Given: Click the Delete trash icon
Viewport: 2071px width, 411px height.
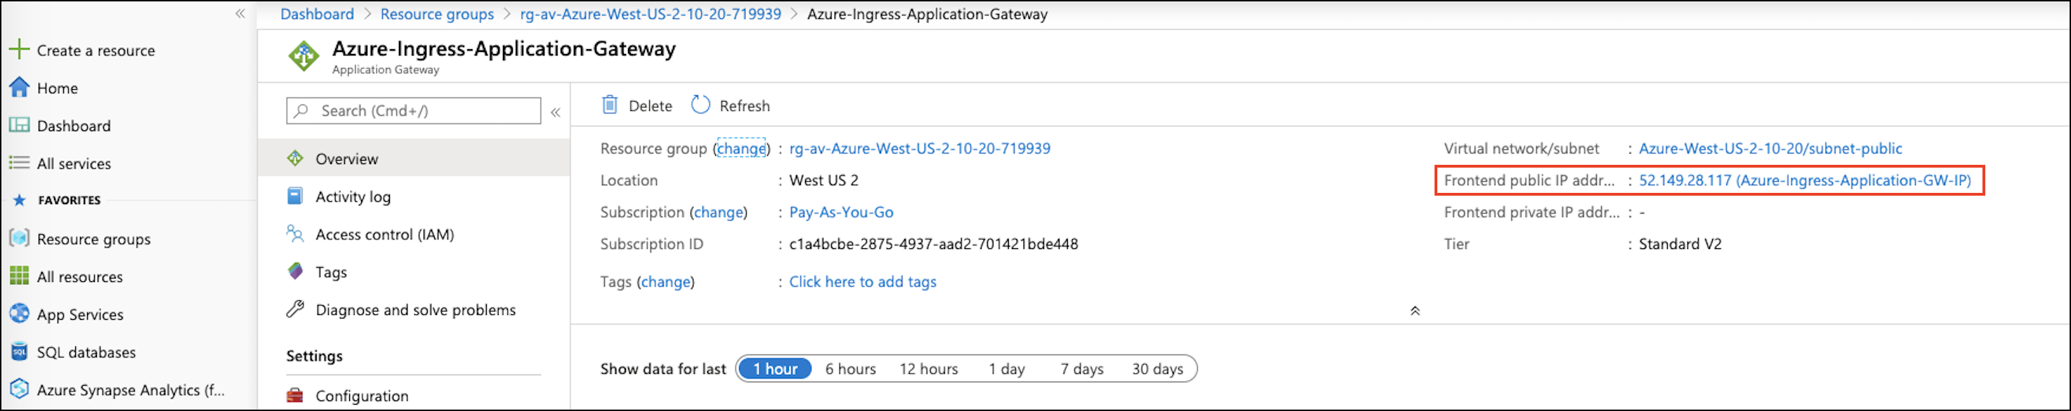Looking at the screenshot, I should click(x=609, y=105).
